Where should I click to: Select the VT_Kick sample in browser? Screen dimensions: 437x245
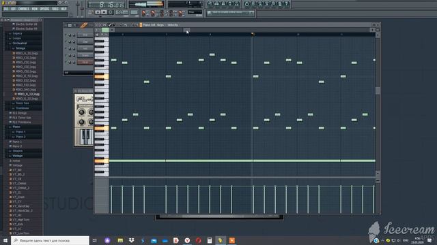point(18,224)
